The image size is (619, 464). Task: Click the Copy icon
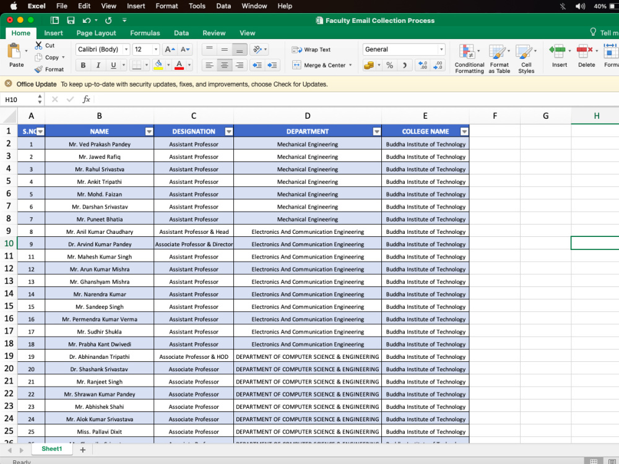tap(38, 57)
